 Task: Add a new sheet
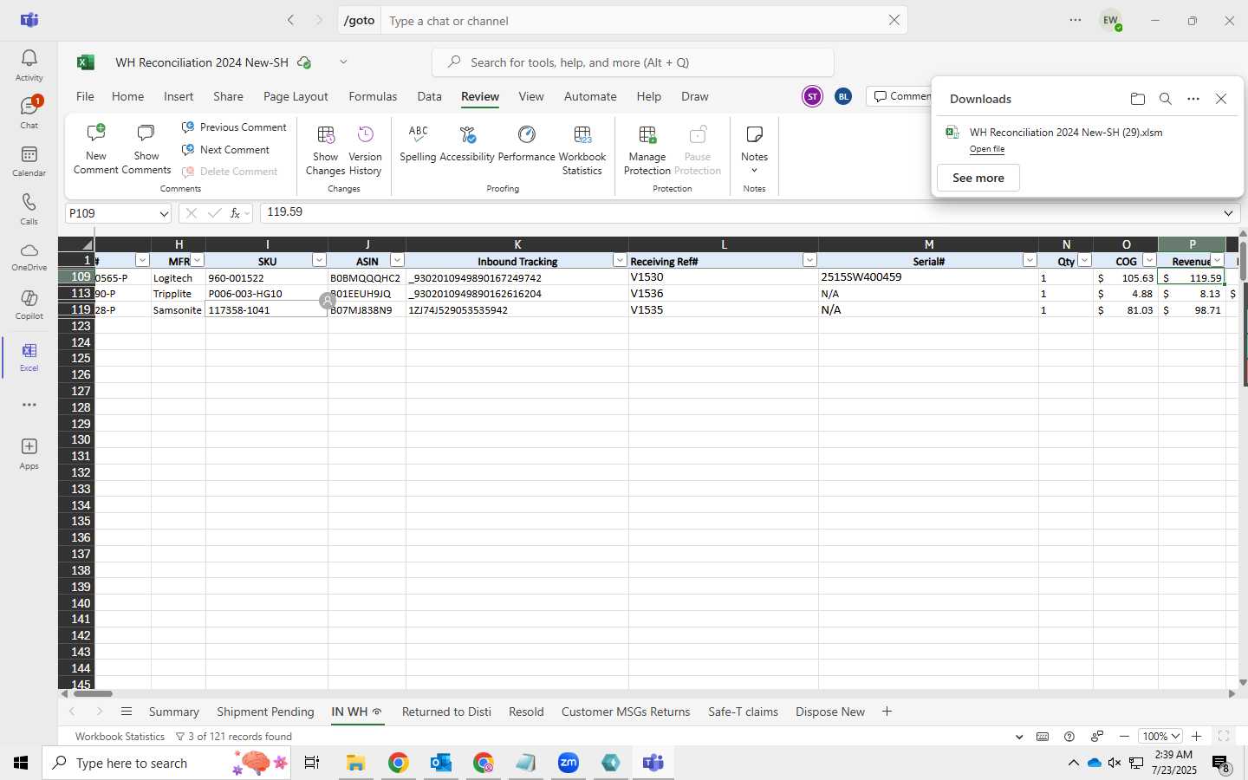(x=887, y=712)
